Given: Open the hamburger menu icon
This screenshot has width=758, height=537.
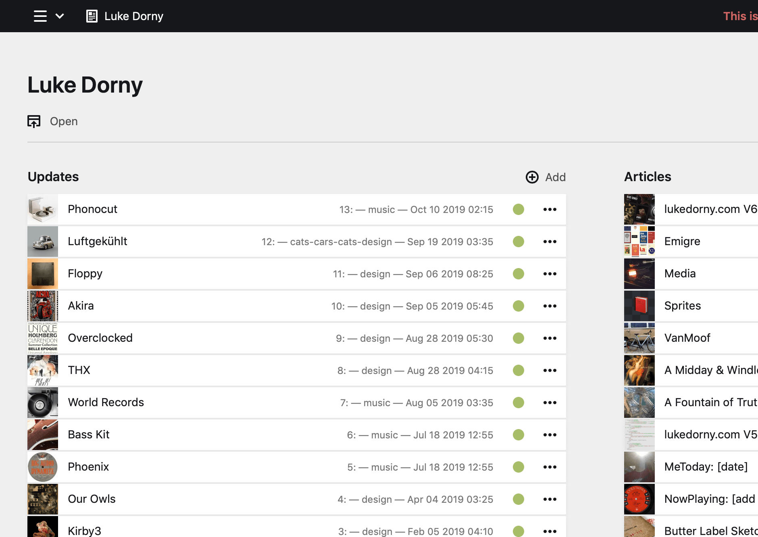Looking at the screenshot, I should [40, 16].
